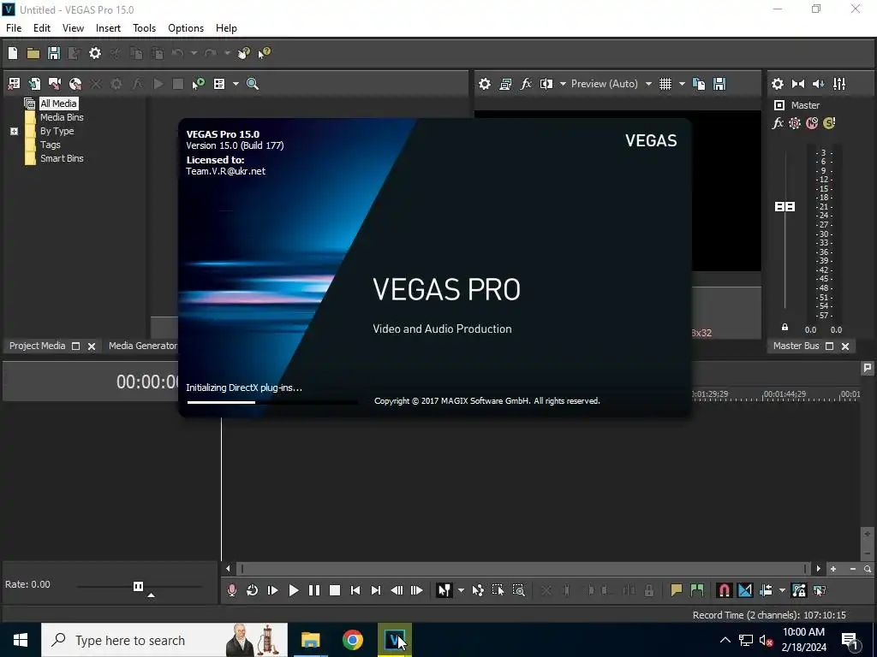This screenshot has height=657, width=877.
Task: Open the Options menu
Action: click(x=186, y=28)
